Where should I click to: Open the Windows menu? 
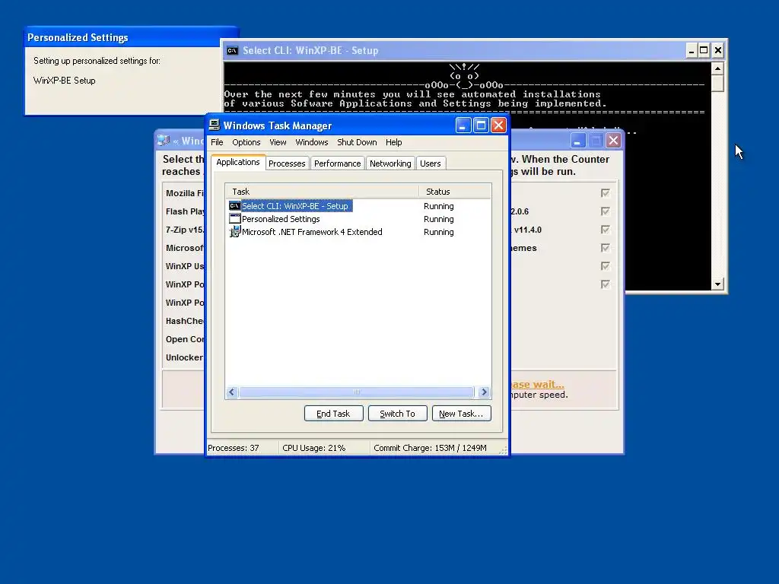coord(311,142)
